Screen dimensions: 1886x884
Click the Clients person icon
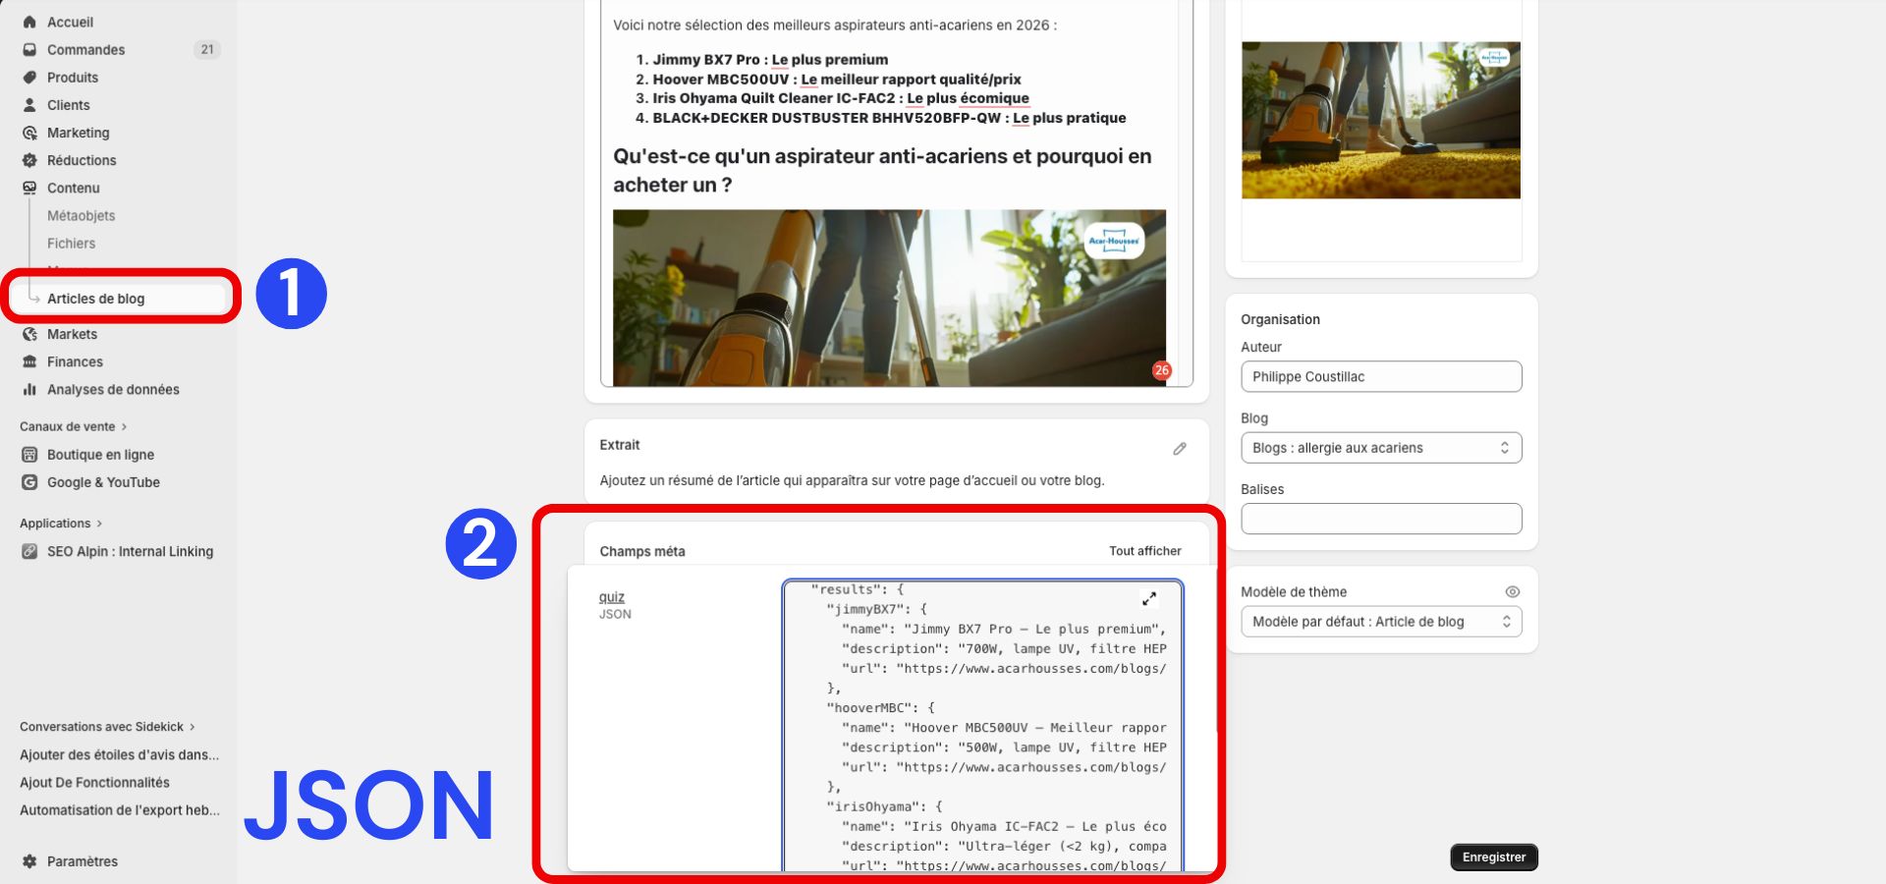[28, 105]
